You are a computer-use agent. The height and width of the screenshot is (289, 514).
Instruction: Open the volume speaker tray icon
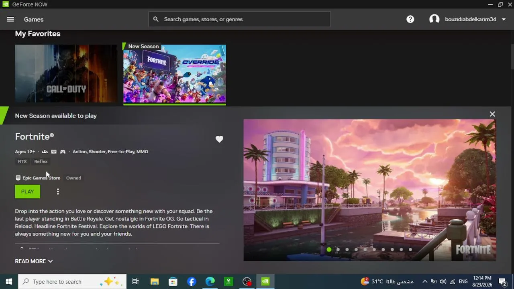[443, 281]
